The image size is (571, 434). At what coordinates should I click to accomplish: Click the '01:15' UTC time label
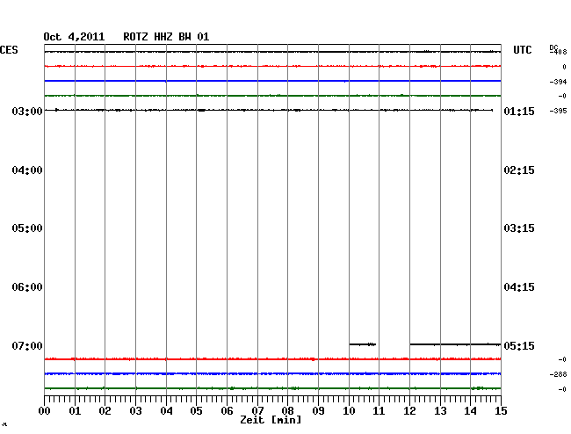click(519, 111)
